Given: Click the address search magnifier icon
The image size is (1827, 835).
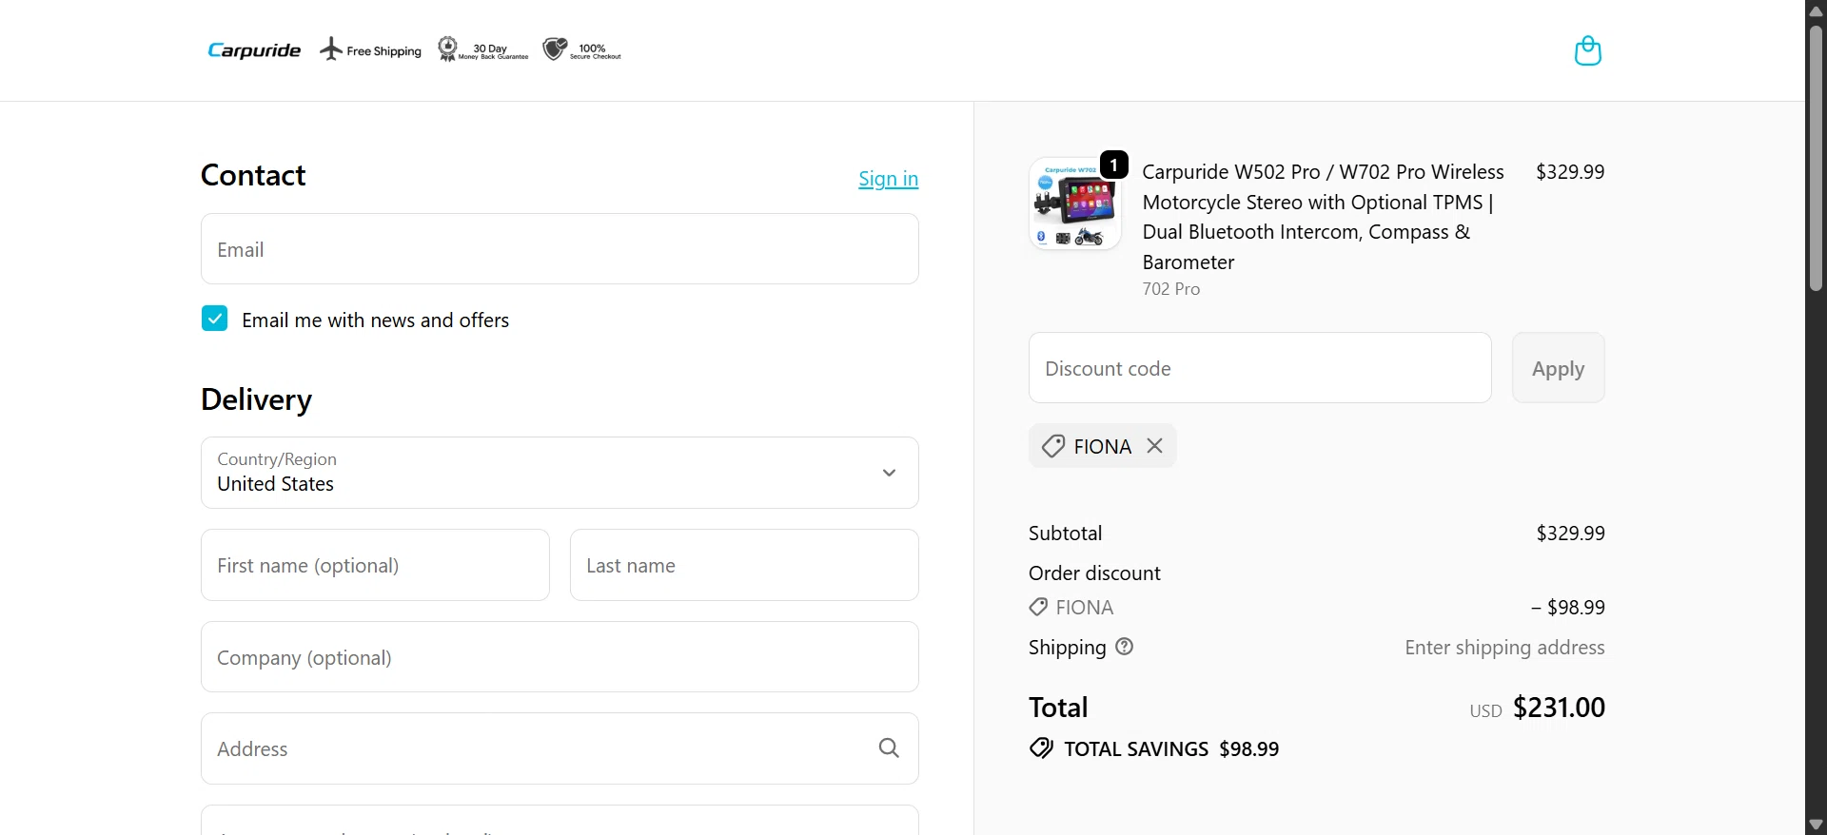Looking at the screenshot, I should coord(889,748).
